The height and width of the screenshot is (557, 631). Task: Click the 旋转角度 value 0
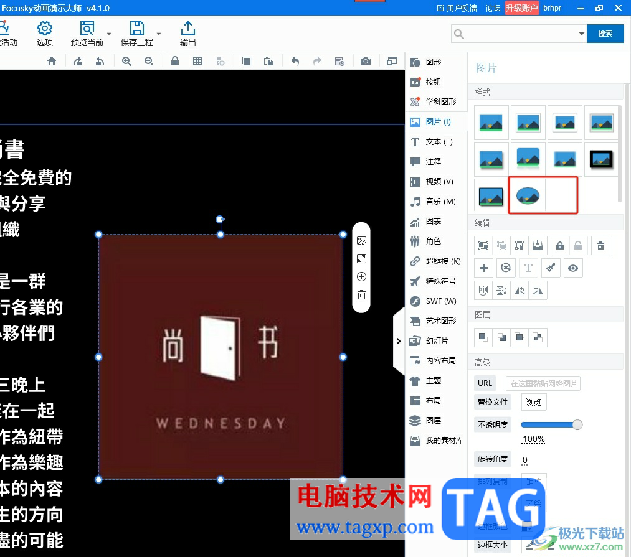pos(524,460)
